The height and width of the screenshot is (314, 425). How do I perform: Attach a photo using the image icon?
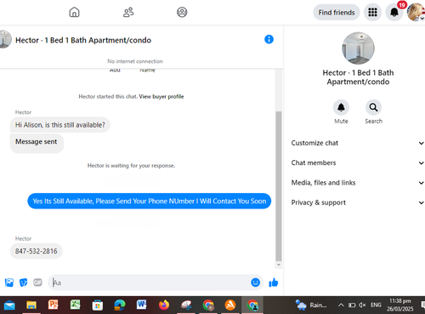click(9, 283)
